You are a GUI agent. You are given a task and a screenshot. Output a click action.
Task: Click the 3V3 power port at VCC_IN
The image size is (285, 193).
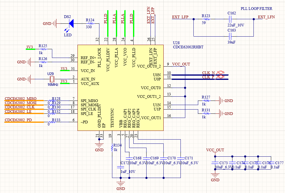(65, 69)
